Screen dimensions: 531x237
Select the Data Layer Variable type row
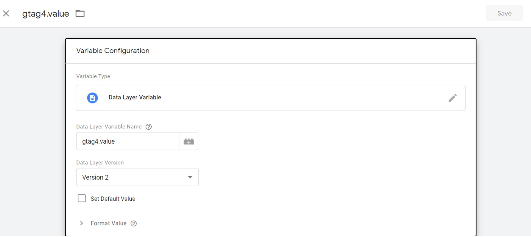point(271,98)
